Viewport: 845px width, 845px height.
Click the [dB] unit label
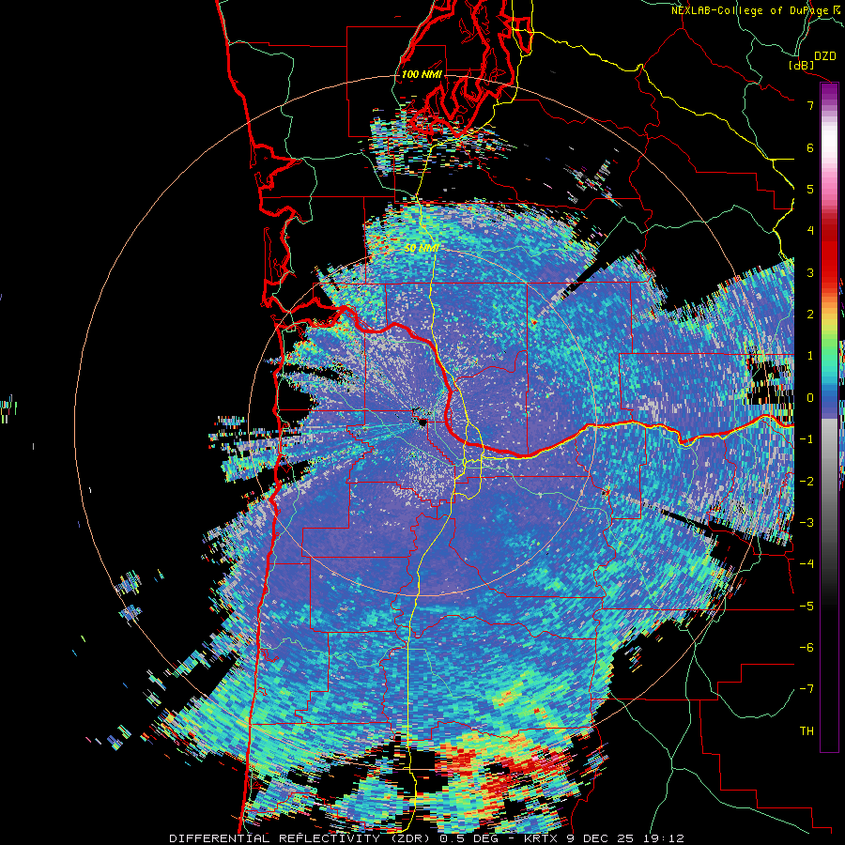[802, 65]
